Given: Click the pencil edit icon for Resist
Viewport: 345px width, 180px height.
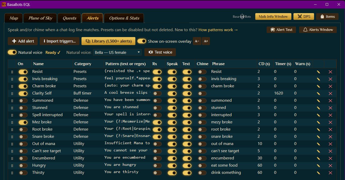Looking at the screenshot, I should [318, 72].
